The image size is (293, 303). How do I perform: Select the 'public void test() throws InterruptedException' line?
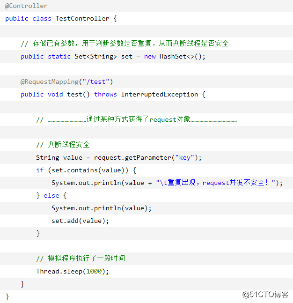click(113, 94)
